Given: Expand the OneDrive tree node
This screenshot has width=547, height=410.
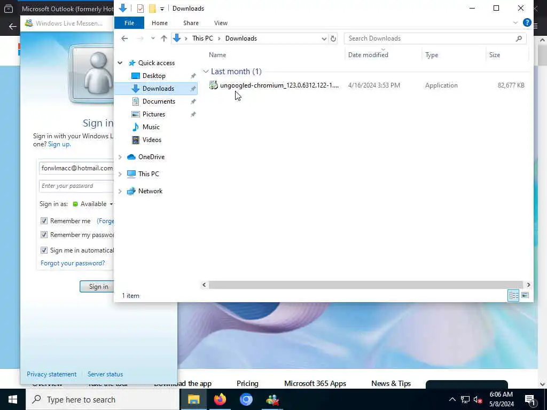Looking at the screenshot, I should click(x=120, y=157).
